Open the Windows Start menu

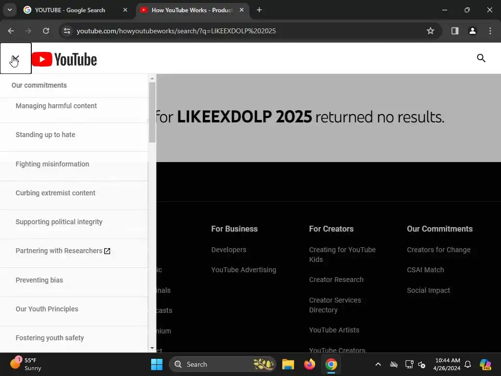(x=157, y=364)
